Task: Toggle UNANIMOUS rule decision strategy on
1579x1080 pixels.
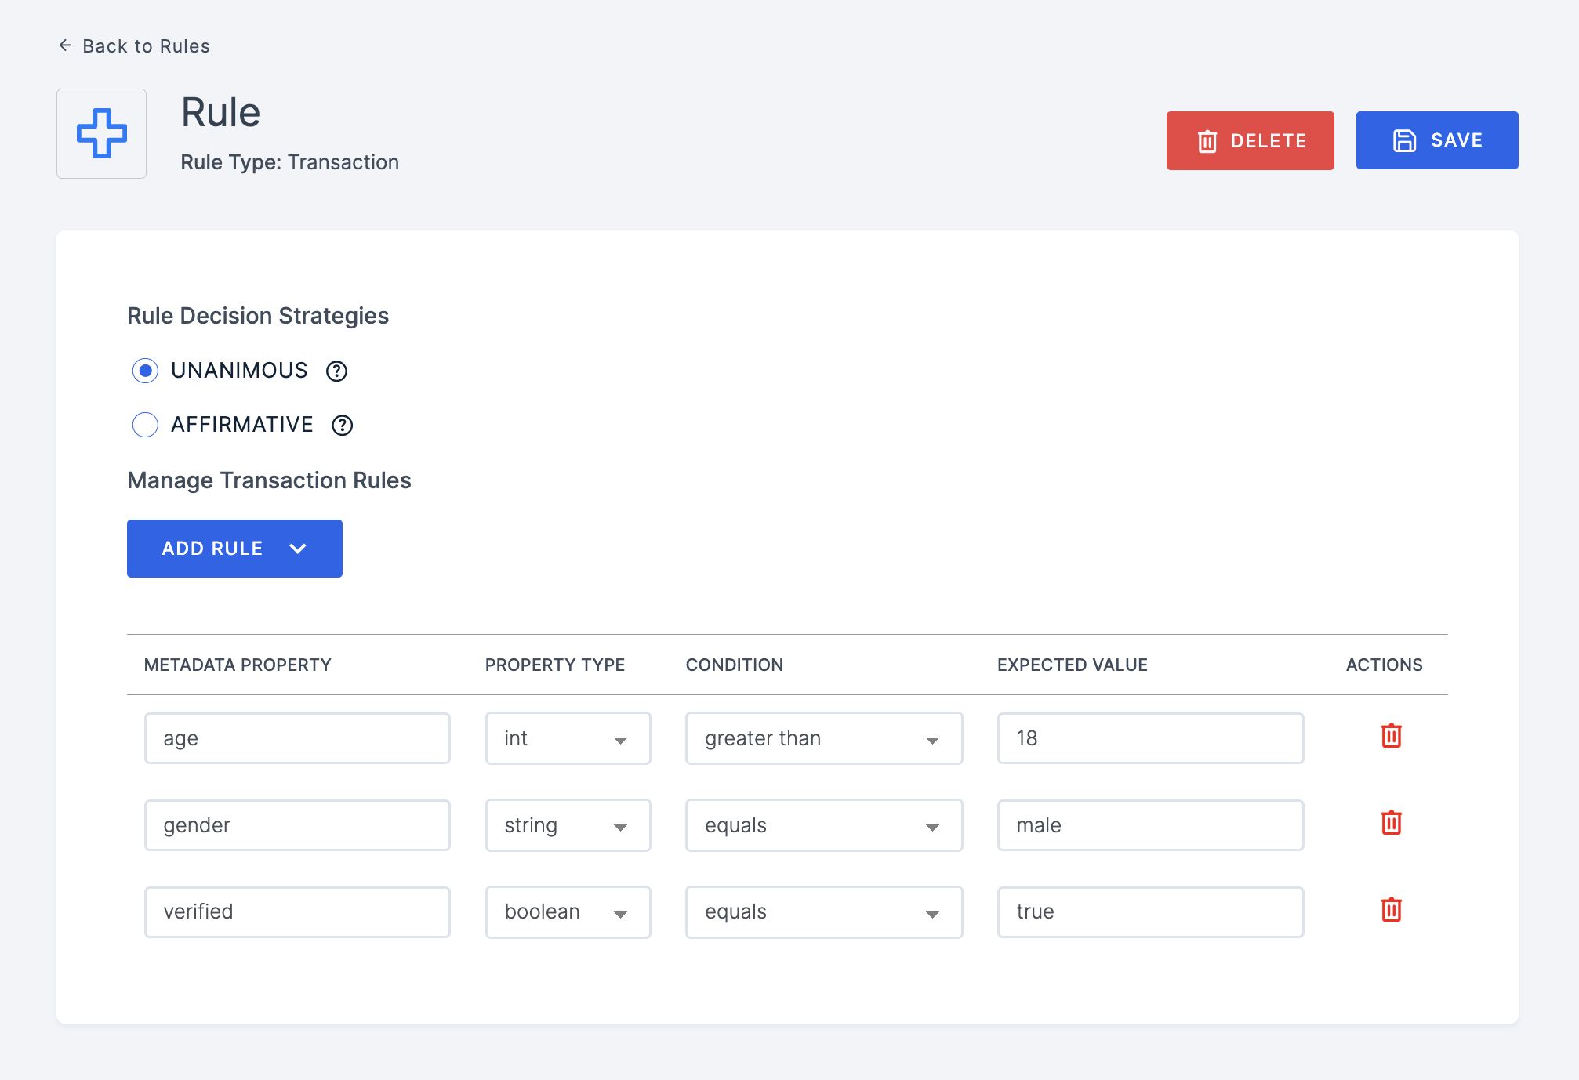Action: pos(145,371)
